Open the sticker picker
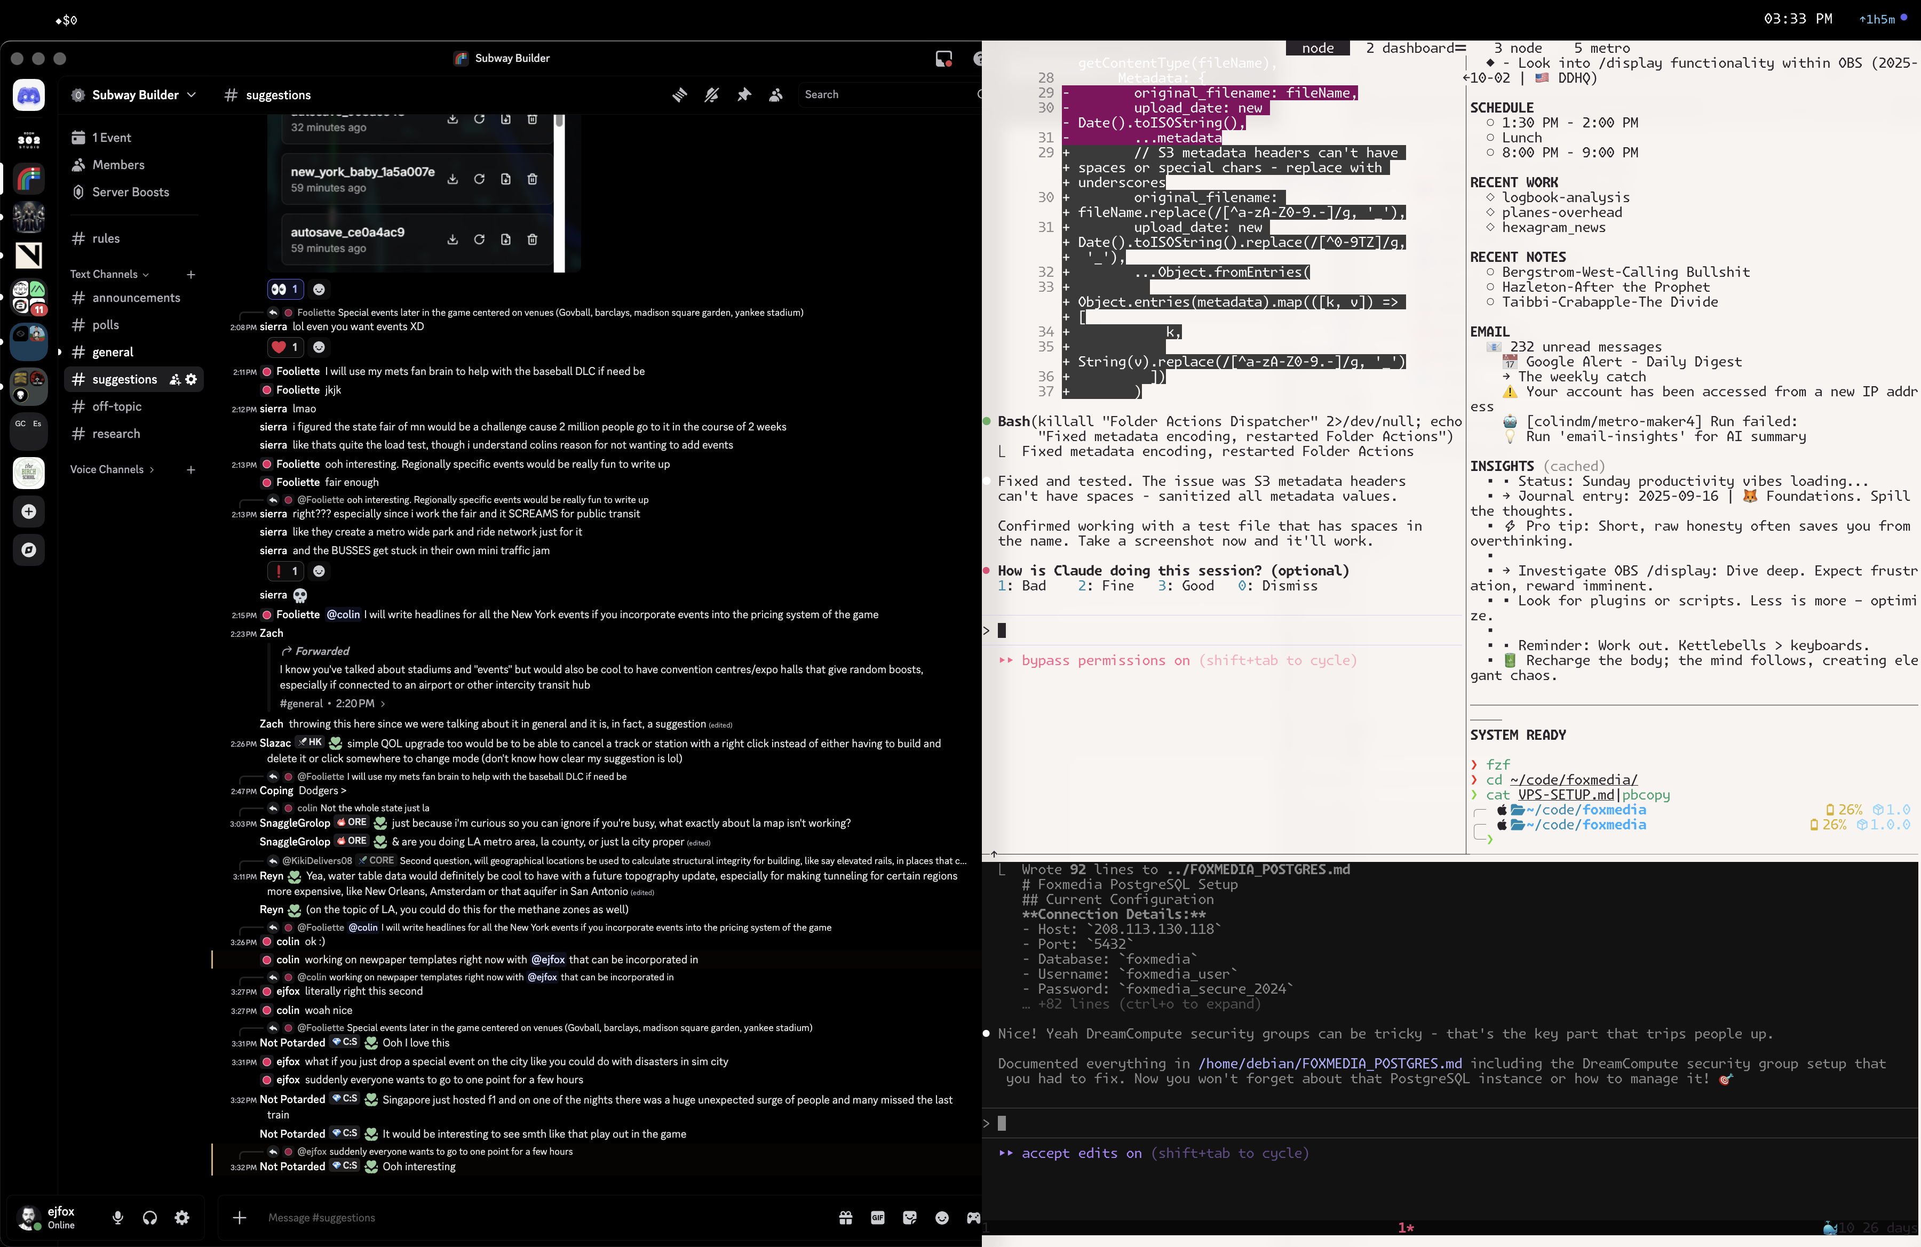The image size is (1921, 1247). point(910,1218)
